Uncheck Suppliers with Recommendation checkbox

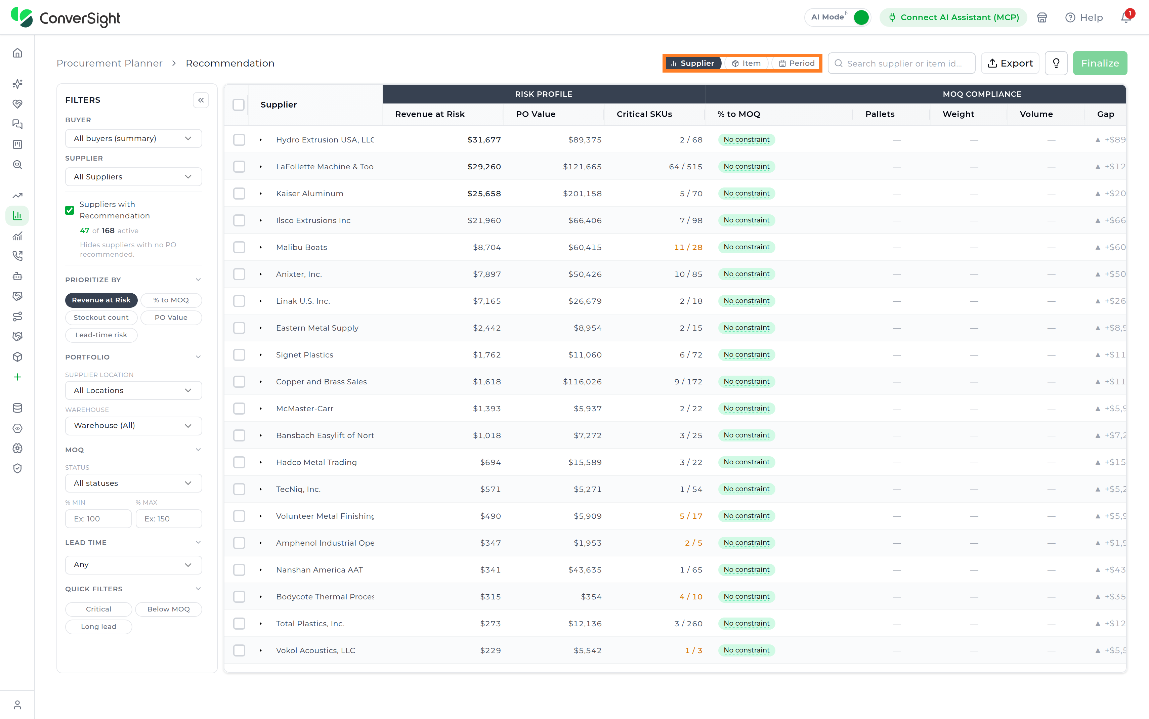[70, 210]
